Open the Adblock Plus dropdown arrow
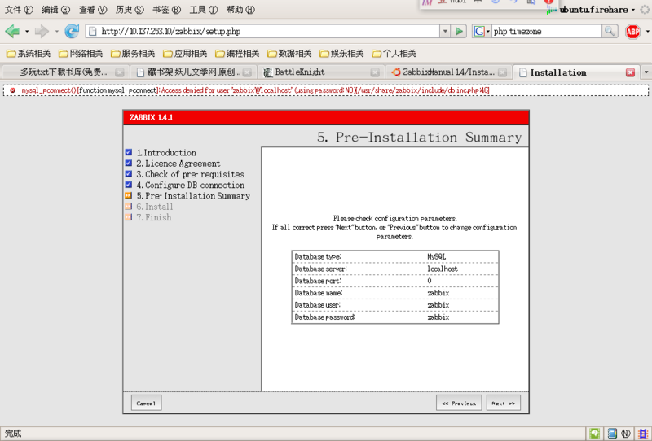This screenshot has width=652, height=441. 647,32
